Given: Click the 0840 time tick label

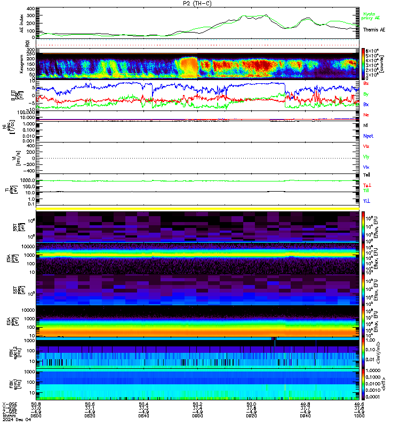Looking at the screenshot, I should click(x=143, y=416).
